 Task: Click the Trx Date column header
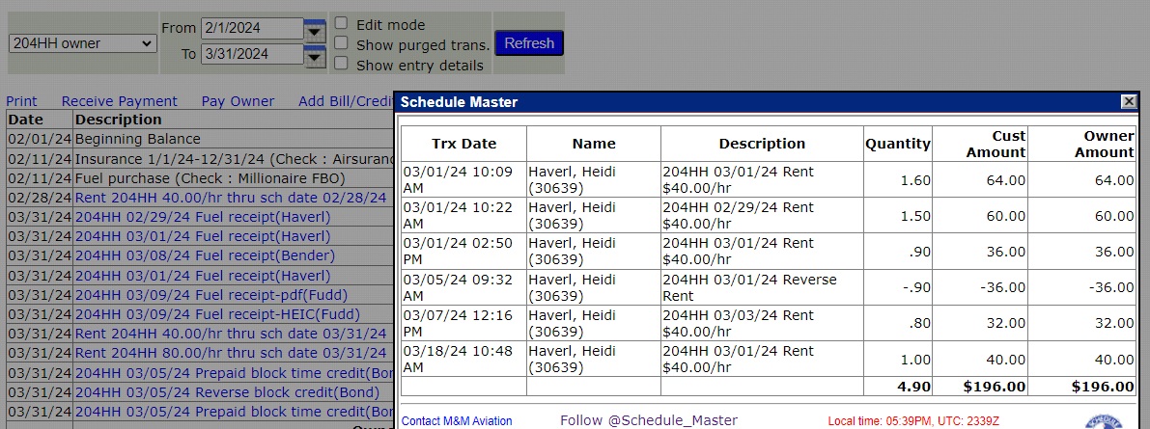(x=463, y=145)
